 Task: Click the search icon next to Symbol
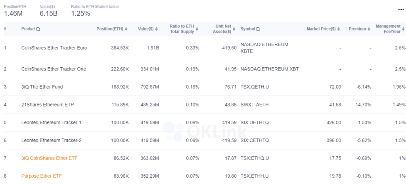(258, 29)
